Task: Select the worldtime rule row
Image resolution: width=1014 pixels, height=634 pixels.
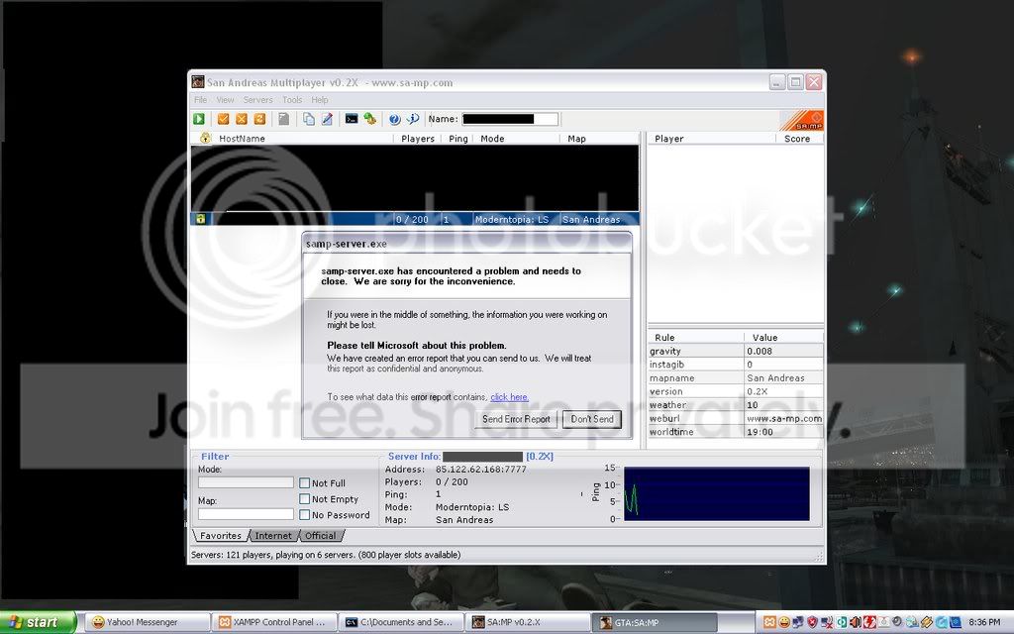Action: click(x=736, y=432)
